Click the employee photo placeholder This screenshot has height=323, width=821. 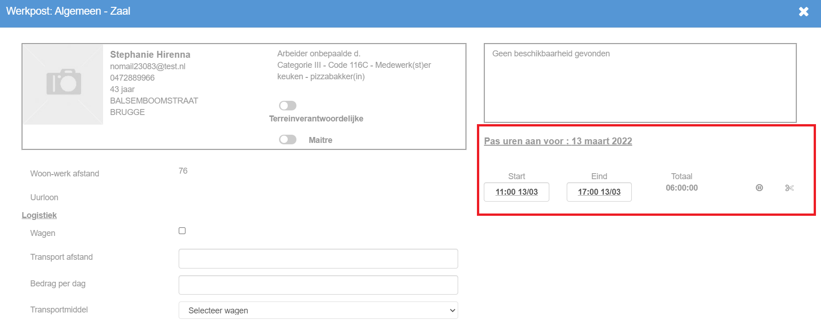63,84
